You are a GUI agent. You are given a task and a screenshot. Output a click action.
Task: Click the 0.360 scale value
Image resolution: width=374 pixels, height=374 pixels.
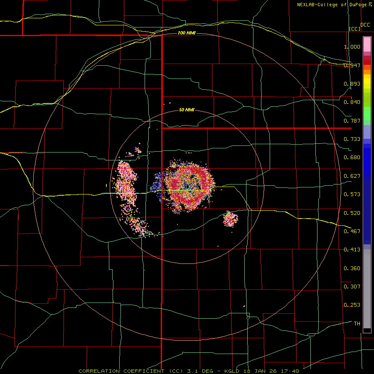[x=352, y=268]
